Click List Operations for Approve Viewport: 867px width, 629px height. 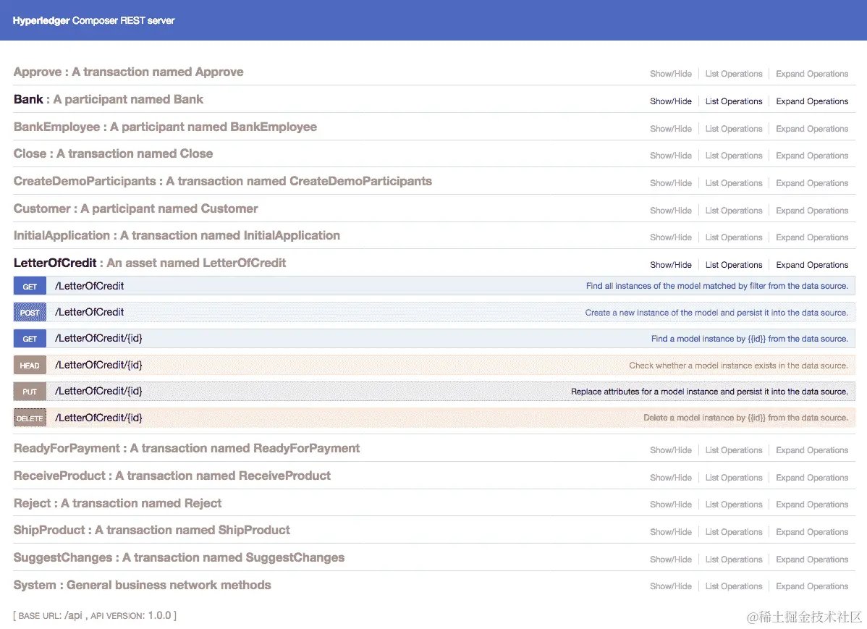coord(734,74)
